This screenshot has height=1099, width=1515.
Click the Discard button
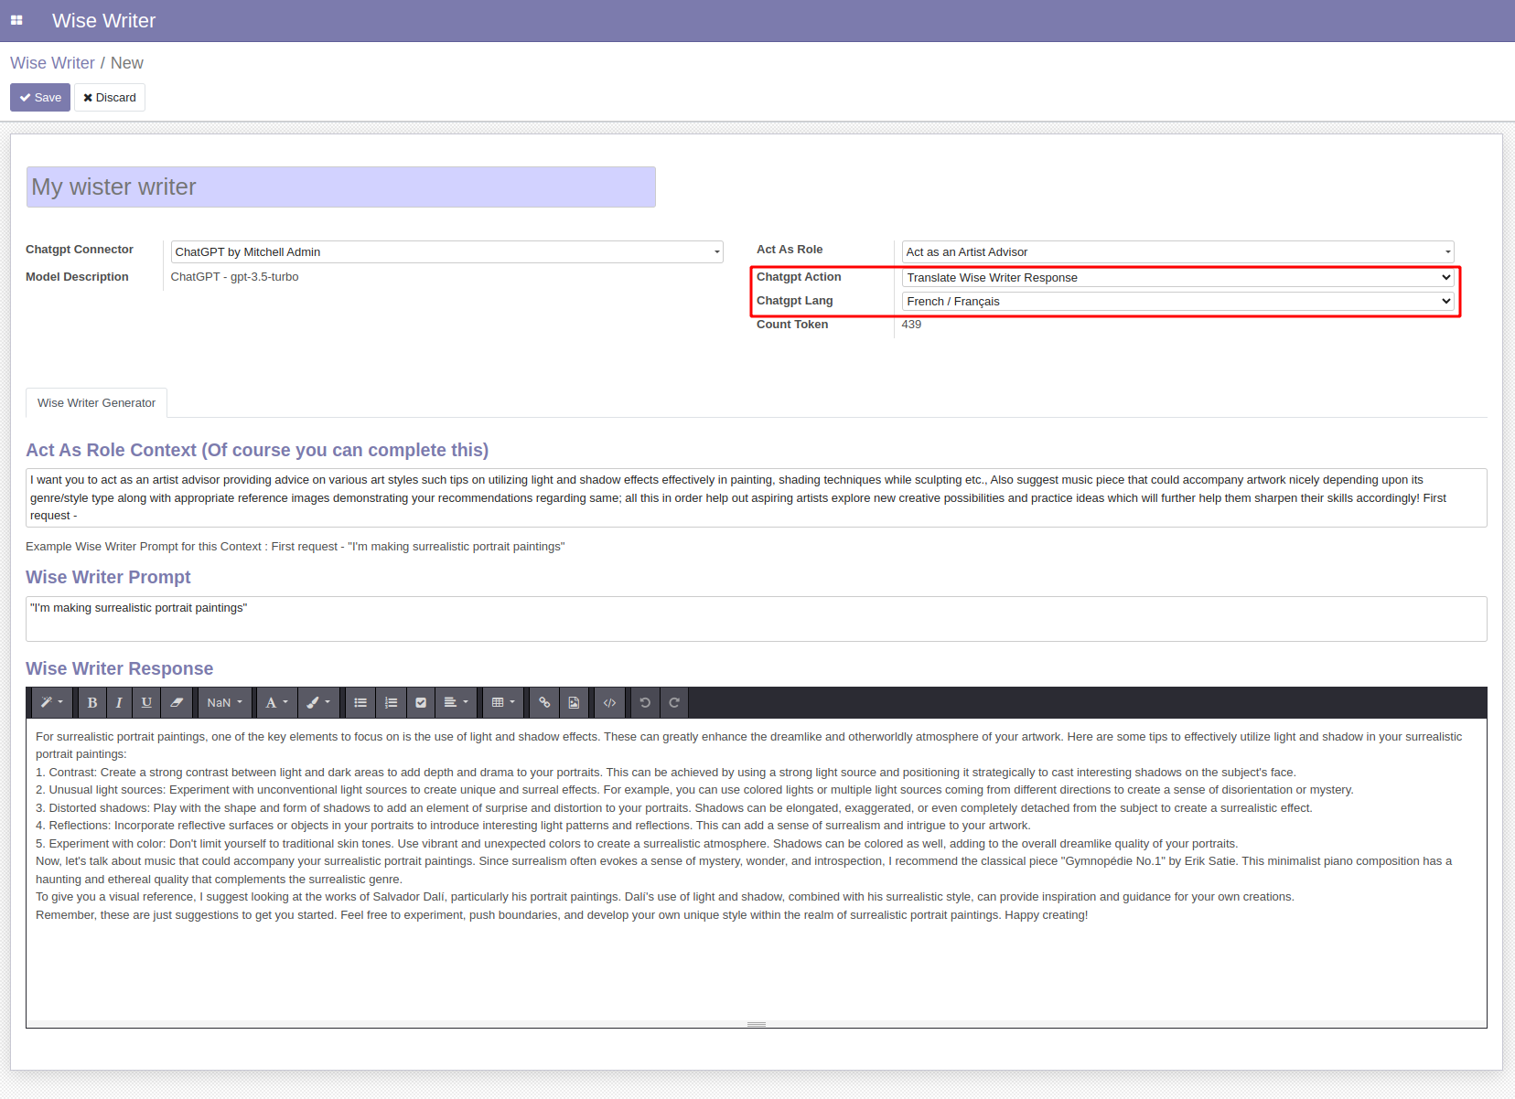110,97
